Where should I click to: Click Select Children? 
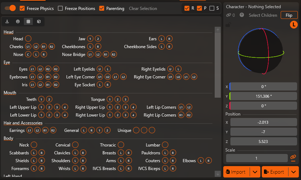pos(263,15)
